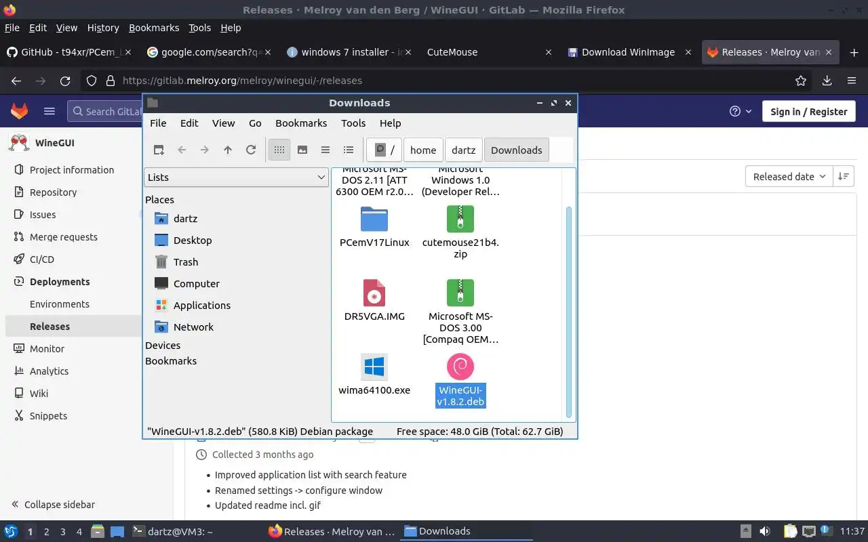Click the new tab icon in Downloads toolbar
868x542 pixels.
[x=159, y=150]
